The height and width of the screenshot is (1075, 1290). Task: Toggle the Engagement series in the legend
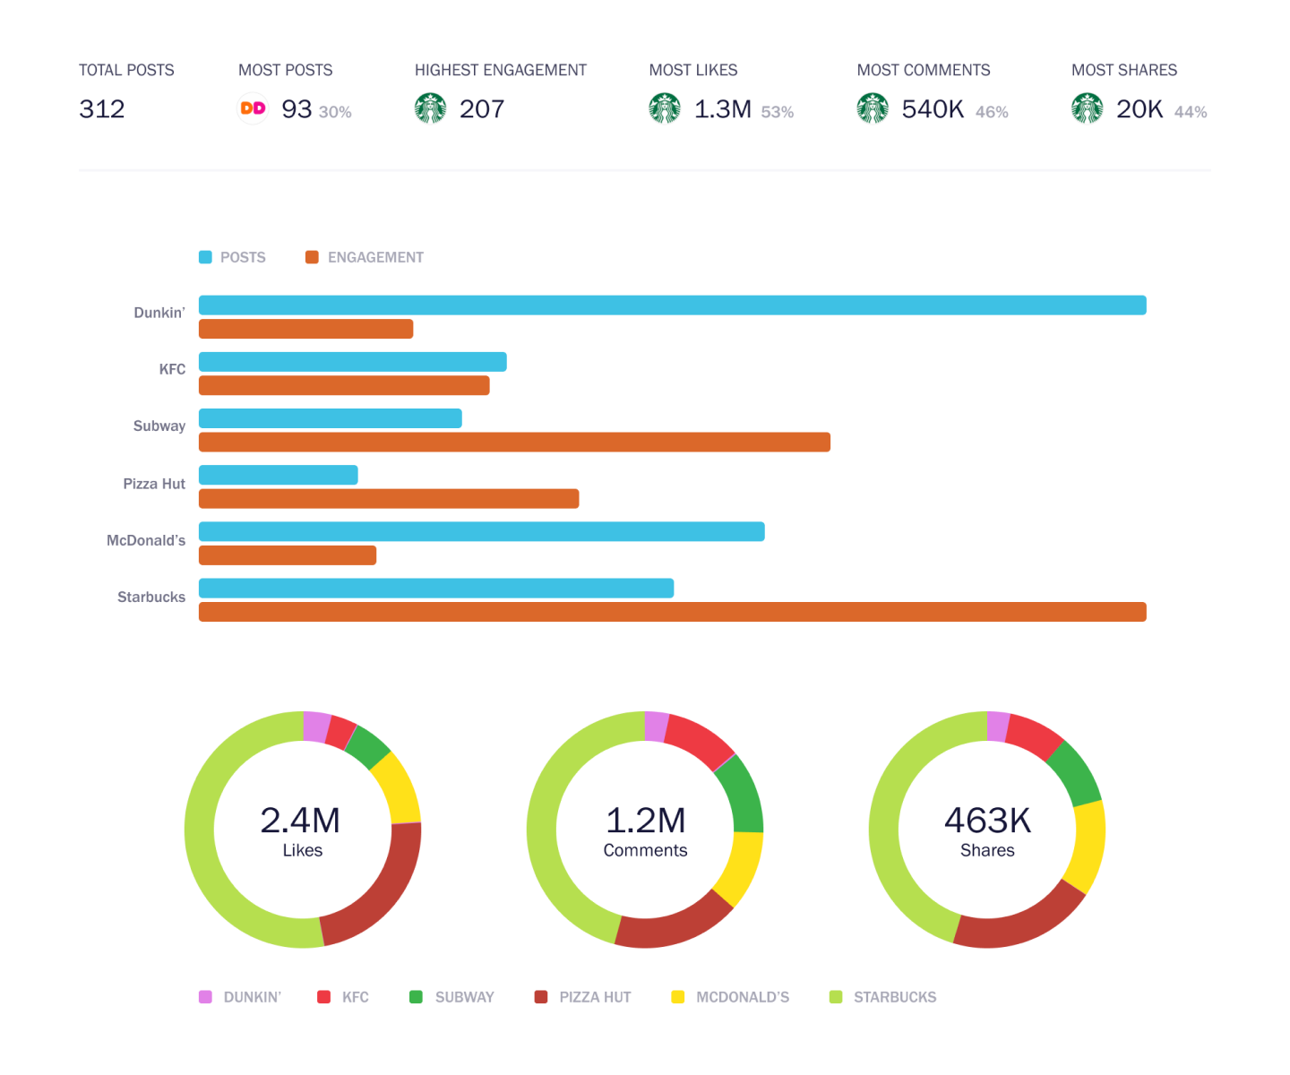click(365, 257)
